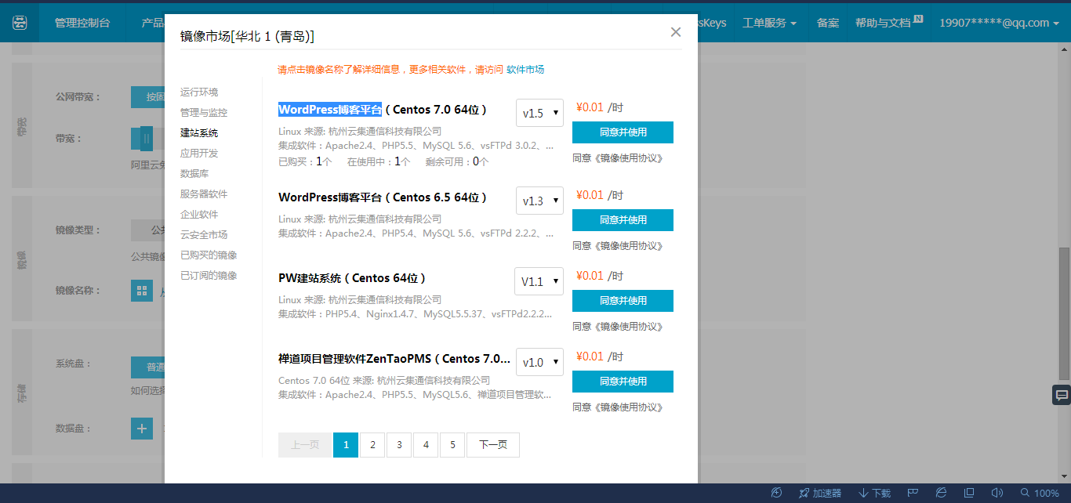
Task: Click the ¥0.01 /时 price of PW建站系统
Action: (600, 276)
